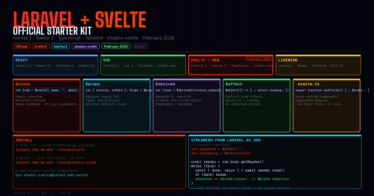Open the $effect rune panel
Screen dimensions: 374x196
(x=256, y=105)
